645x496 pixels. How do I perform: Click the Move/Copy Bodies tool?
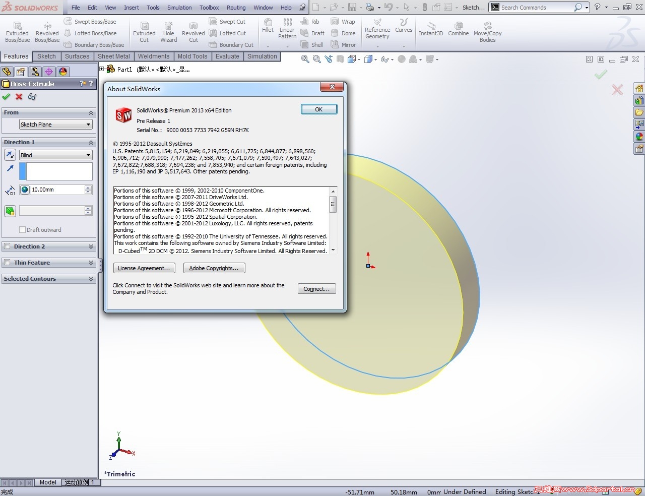click(487, 32)
